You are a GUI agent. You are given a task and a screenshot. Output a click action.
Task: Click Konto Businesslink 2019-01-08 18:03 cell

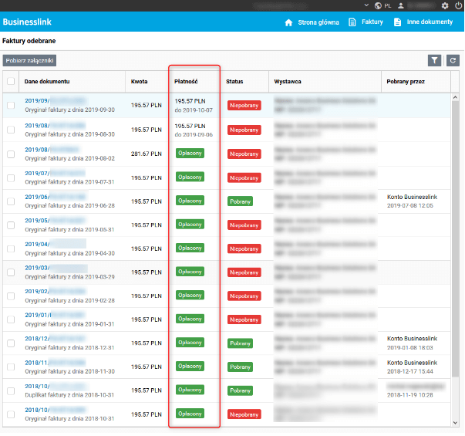click(412, 343)
